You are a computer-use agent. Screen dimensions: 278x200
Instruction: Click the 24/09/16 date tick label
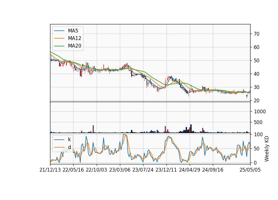(213, 170)
